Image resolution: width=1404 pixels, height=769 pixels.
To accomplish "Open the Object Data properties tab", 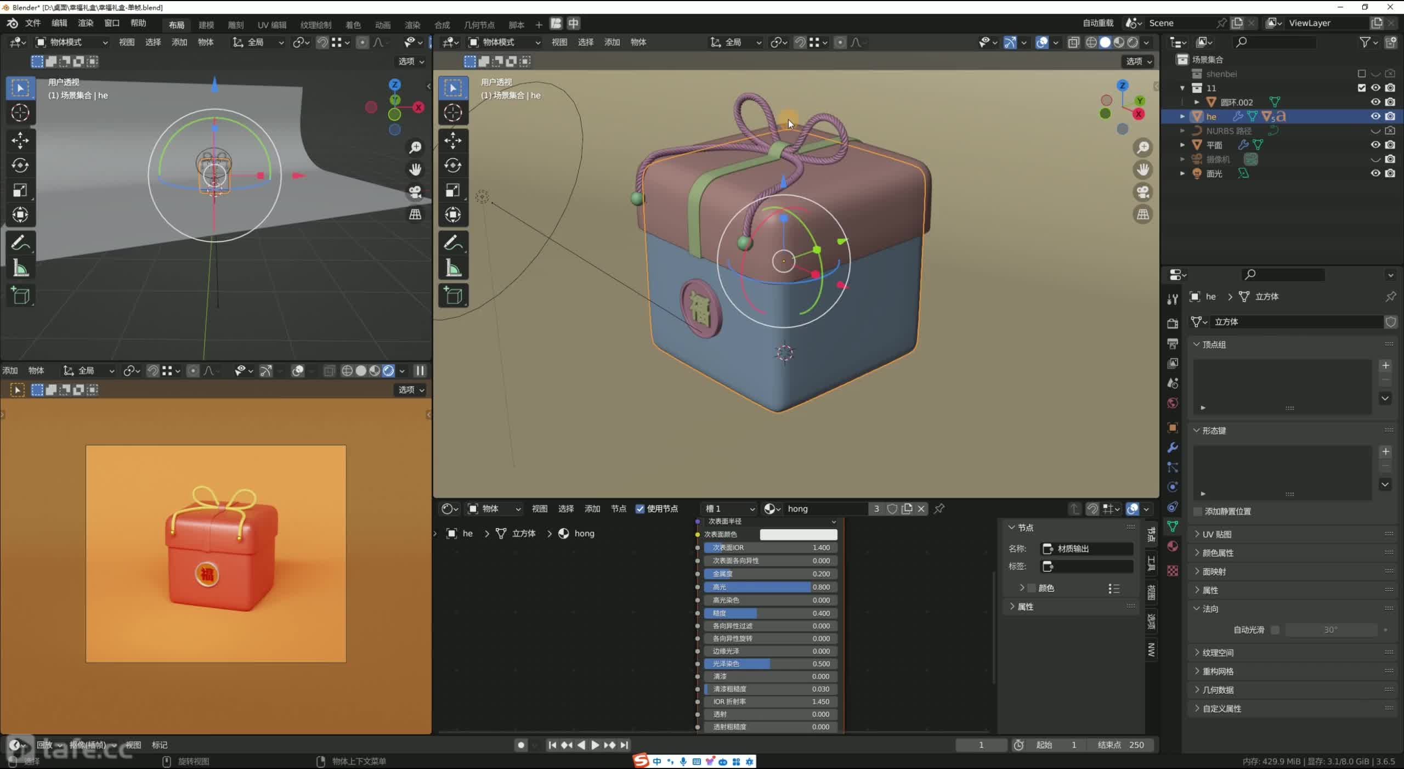I will click(1173, 527).
